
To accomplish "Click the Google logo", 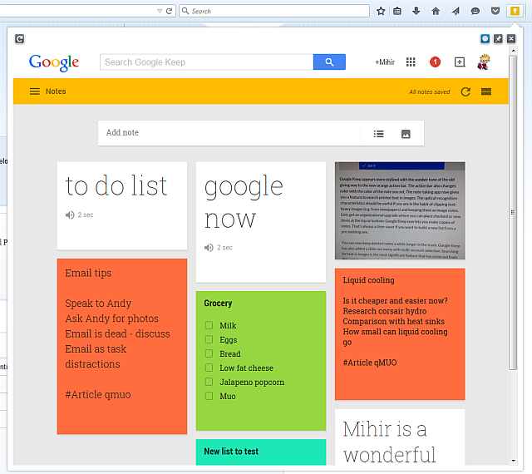I will coord(54,62).
